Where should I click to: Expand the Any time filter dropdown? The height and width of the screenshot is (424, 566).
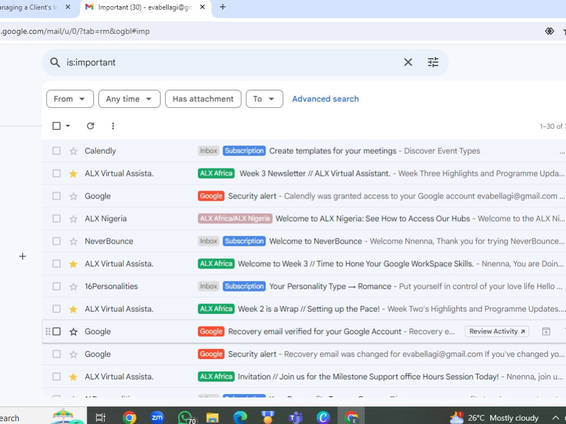click(x=129, y=99)
